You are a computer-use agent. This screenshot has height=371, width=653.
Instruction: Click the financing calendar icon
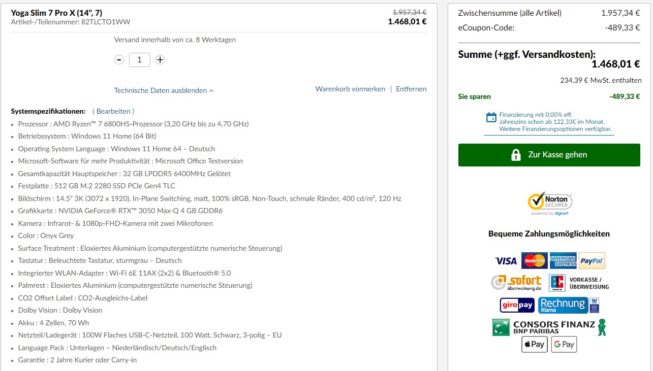click(491, 117)
